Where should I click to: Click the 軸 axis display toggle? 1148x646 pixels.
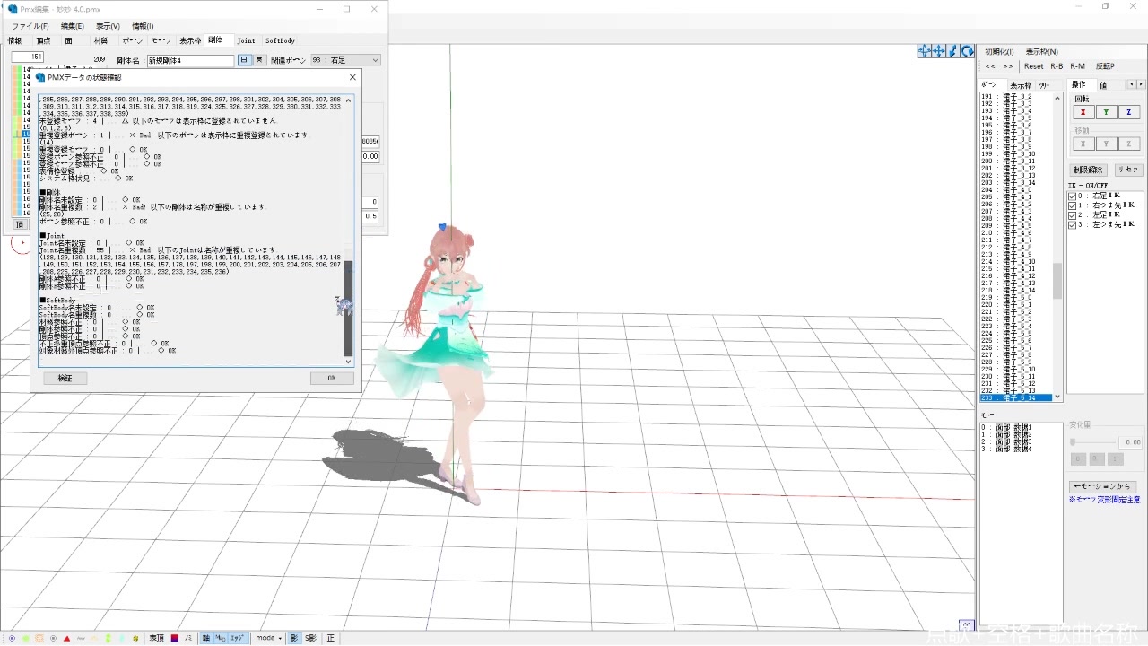(x=206, y=638)
